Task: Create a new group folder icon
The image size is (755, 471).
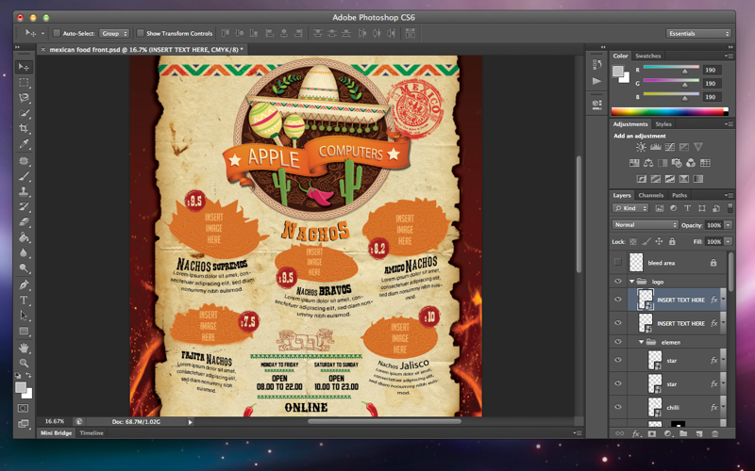Action: [x=683, y=433]
